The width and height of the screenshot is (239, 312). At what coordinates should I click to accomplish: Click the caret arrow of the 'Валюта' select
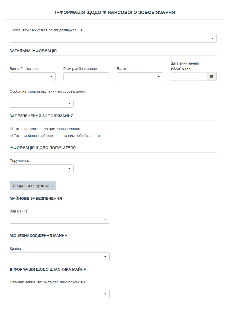pyautogui.click(x=159, y=77)
